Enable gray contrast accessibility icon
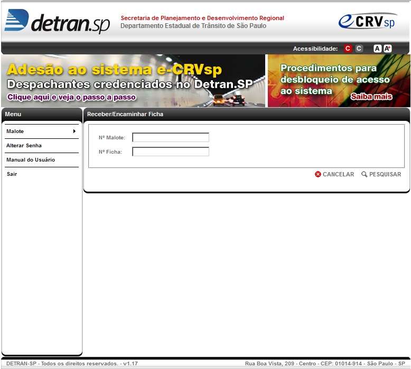411x369 pixels. pos(359,49)
